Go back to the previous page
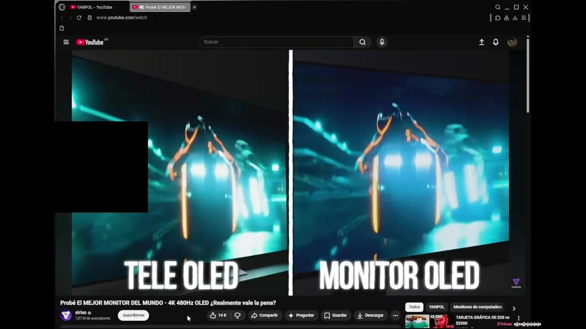Screen dimensions: 586x329 pyautogui.click(x=62, y=18)
